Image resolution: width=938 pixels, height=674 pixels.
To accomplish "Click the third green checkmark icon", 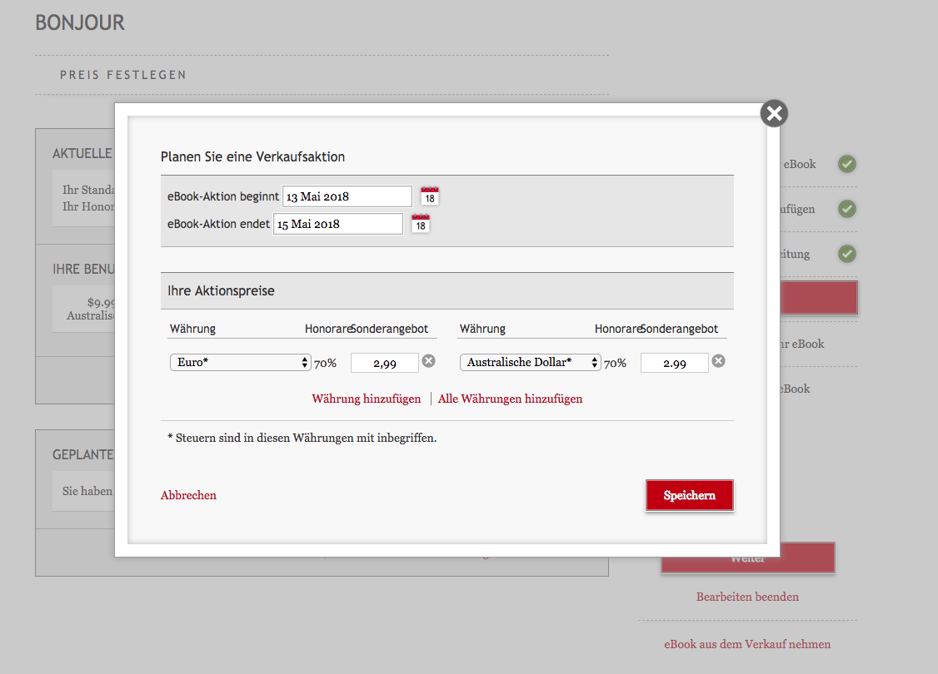I will pyautogui.click(x=847, y=254).
